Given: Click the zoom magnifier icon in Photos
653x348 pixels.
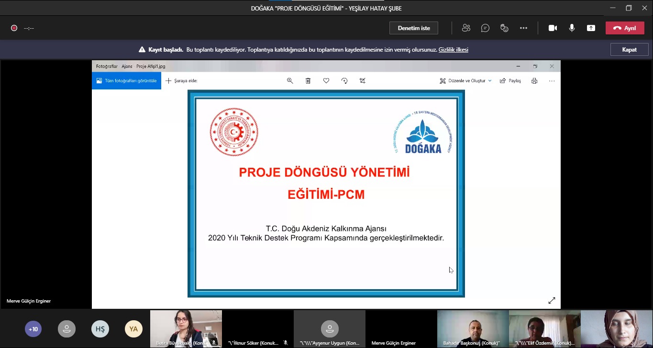Looking at the screenshot, I should 290,81.
